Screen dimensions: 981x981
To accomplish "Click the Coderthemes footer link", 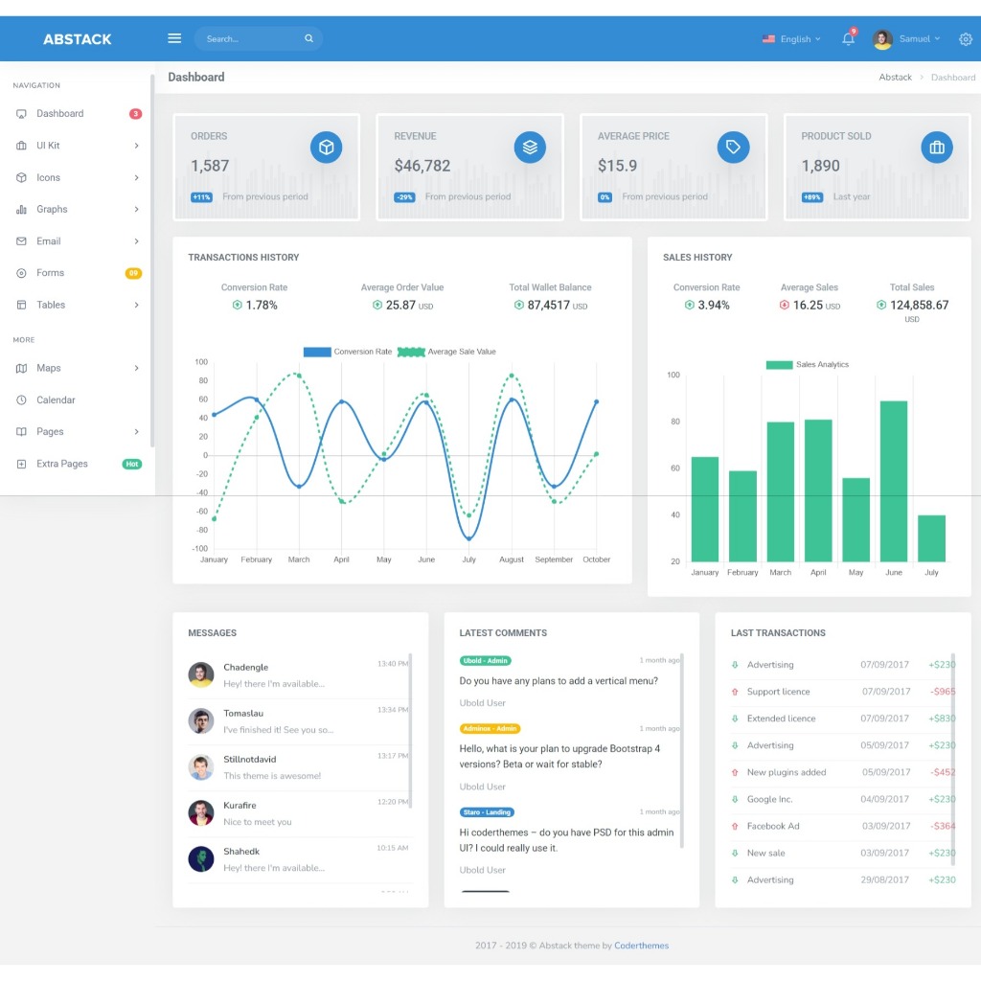I will click(641, 945).
